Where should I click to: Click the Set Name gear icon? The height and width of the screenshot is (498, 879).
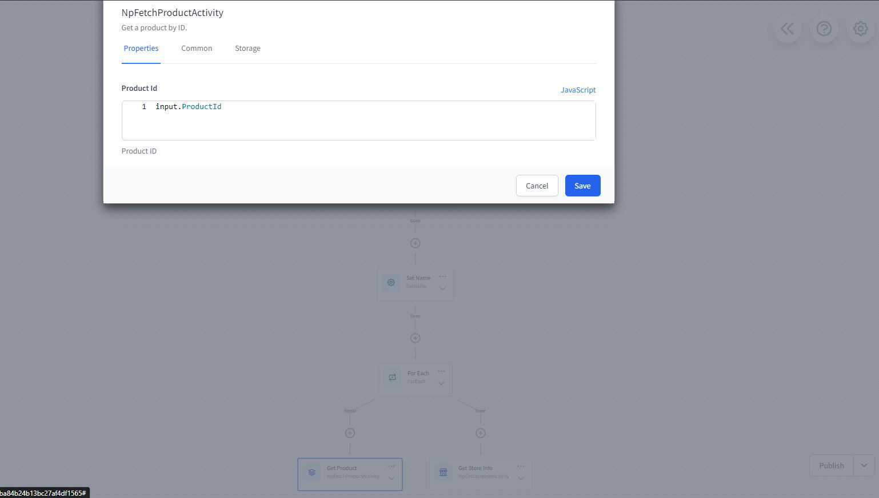391,282
